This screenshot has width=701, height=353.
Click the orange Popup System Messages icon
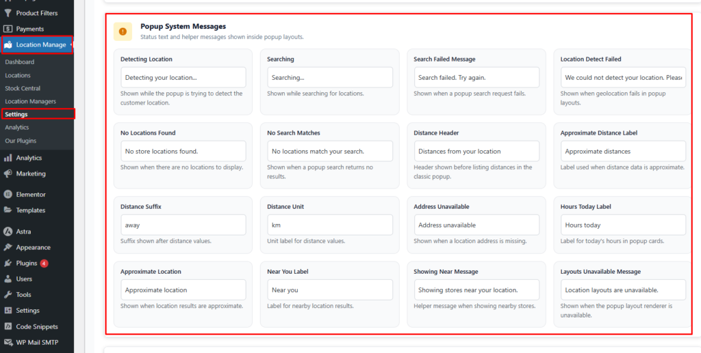tap(123, 31)
